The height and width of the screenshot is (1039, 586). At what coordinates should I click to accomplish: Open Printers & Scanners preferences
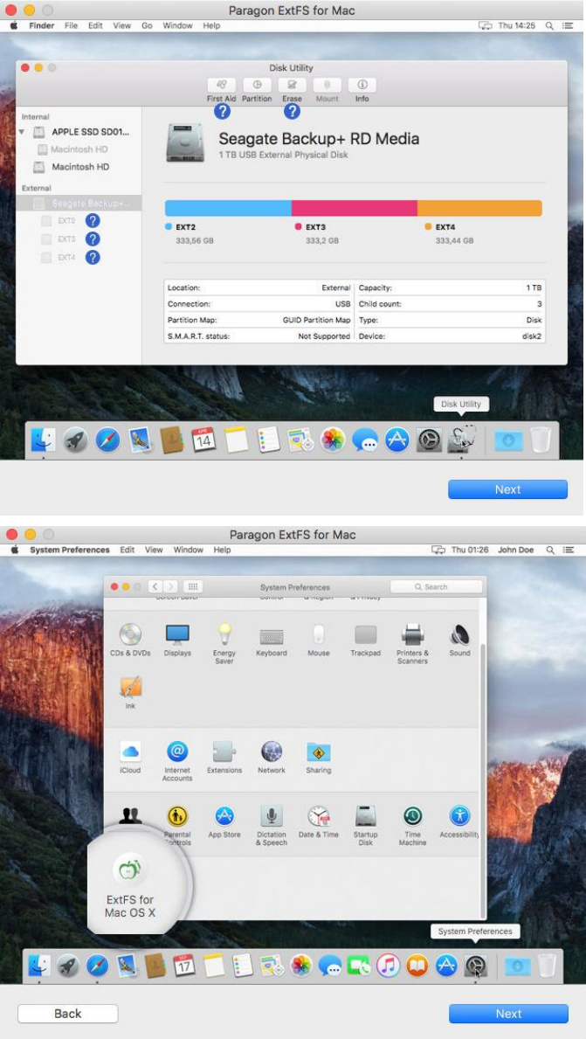pos(412,634)
